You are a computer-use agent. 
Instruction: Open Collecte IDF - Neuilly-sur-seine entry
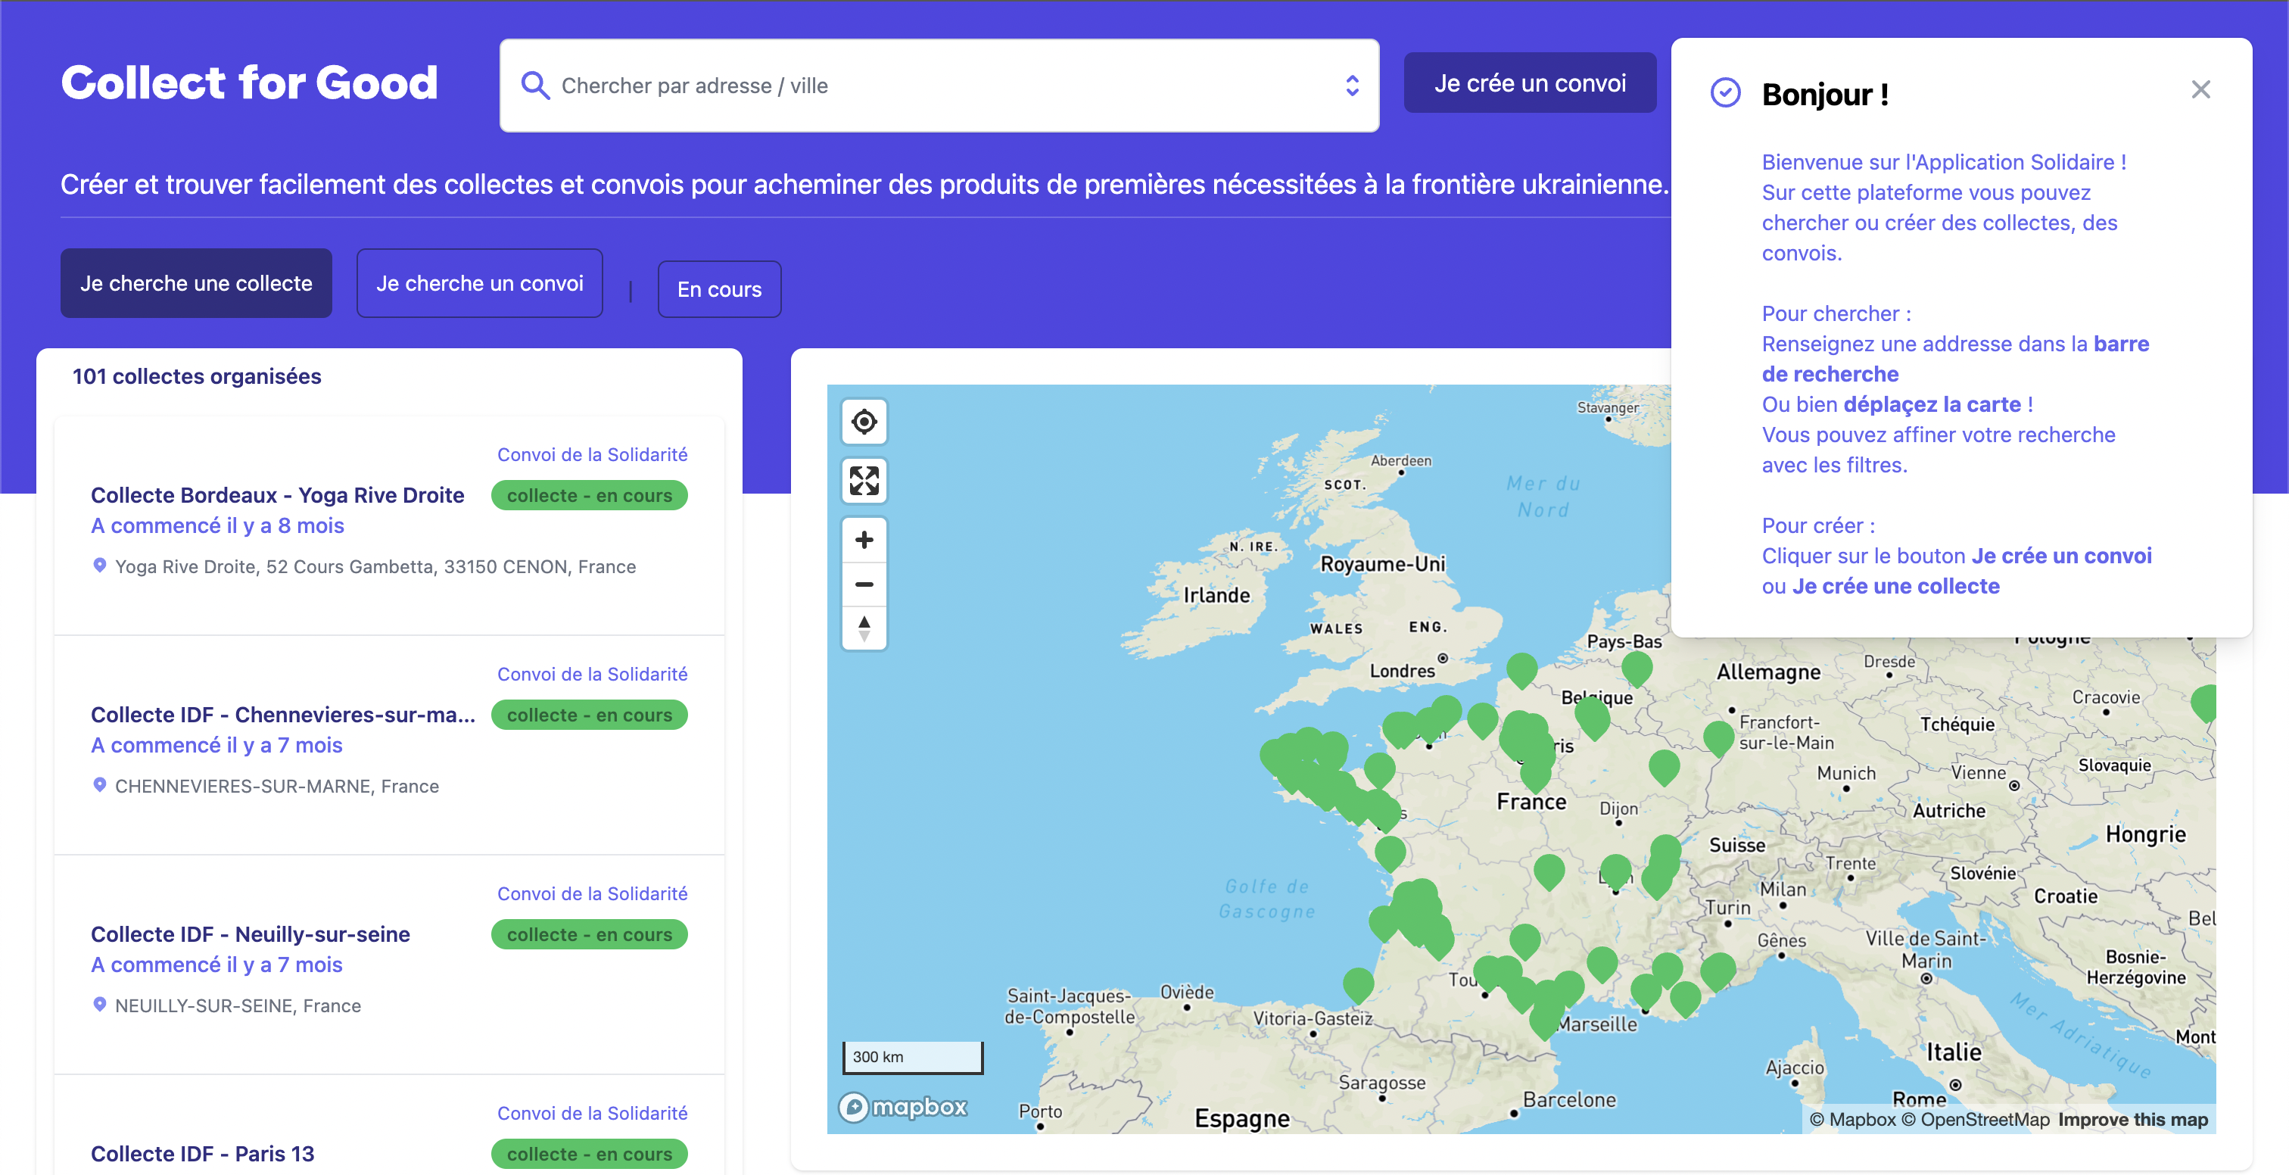click(x=250, y=934)
